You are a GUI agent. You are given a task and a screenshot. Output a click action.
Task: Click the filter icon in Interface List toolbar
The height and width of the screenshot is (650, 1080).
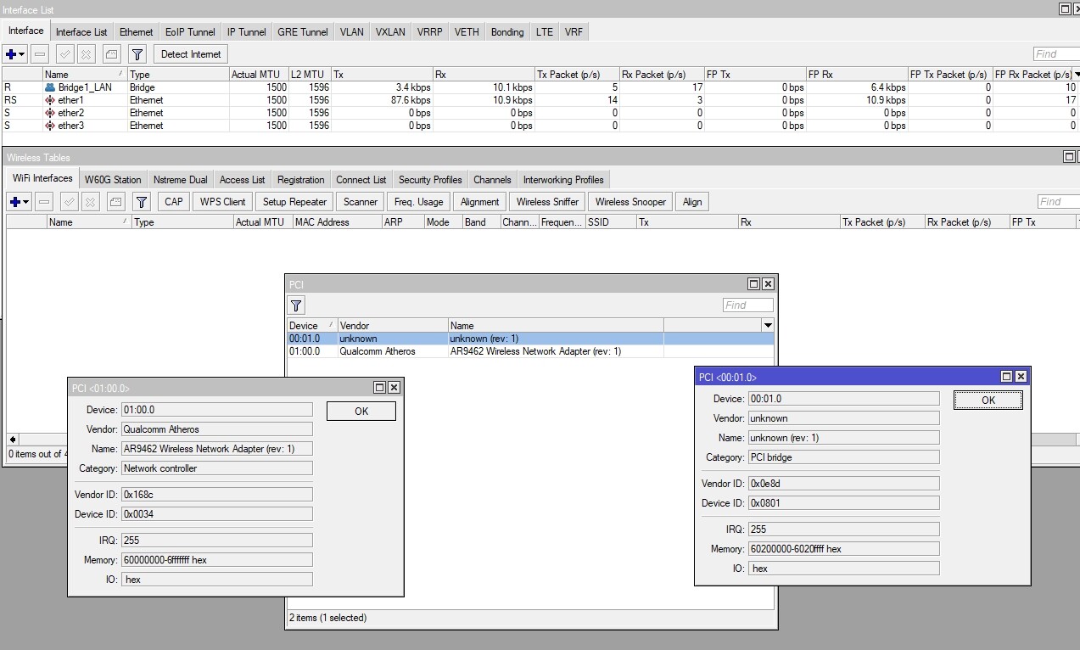[x=137, y=54]
